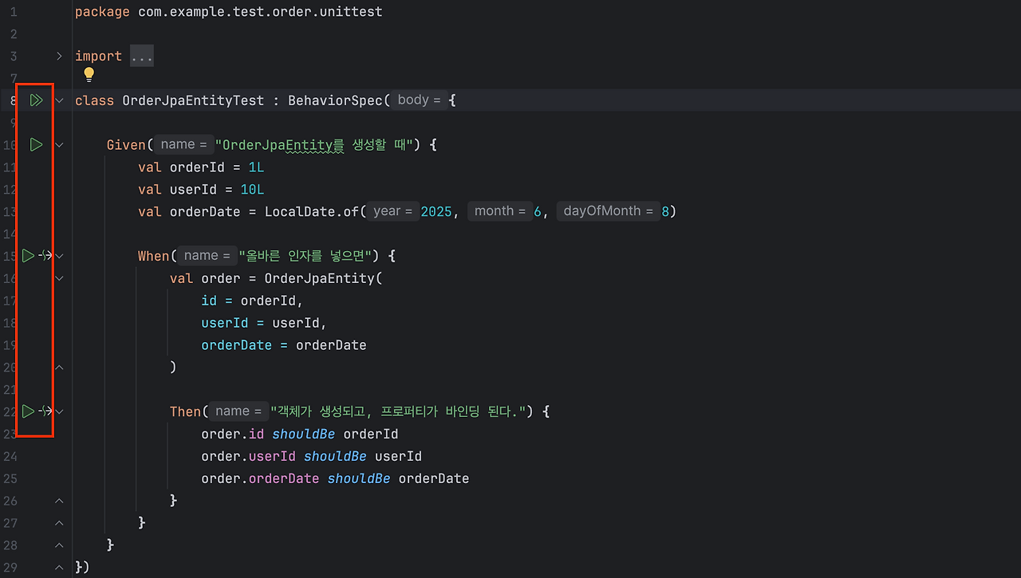Click the suspend-call arrow icon on the Then line
This screenshot has width=1021, height=578.
tap(45, 411)
